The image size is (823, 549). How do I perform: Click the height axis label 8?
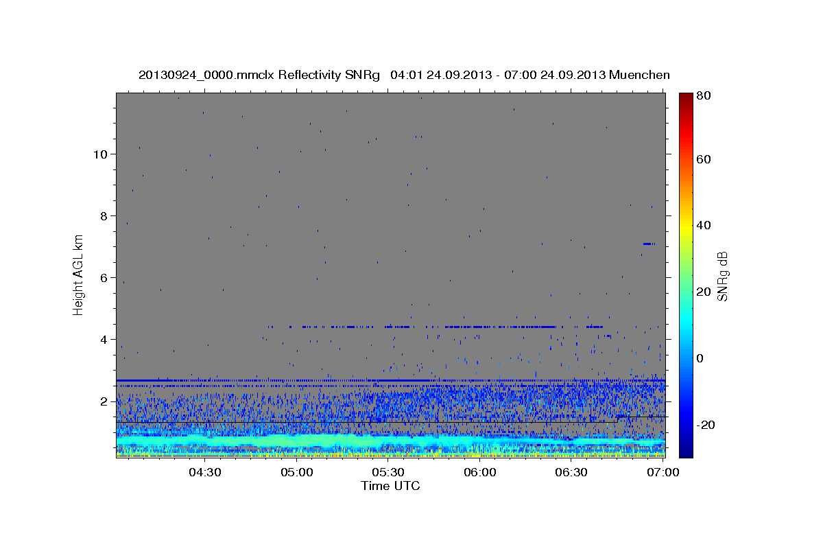[x=105, y=215]
